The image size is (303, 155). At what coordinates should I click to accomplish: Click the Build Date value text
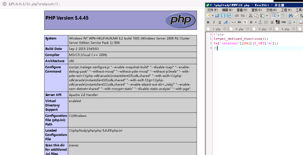point(84,49)
